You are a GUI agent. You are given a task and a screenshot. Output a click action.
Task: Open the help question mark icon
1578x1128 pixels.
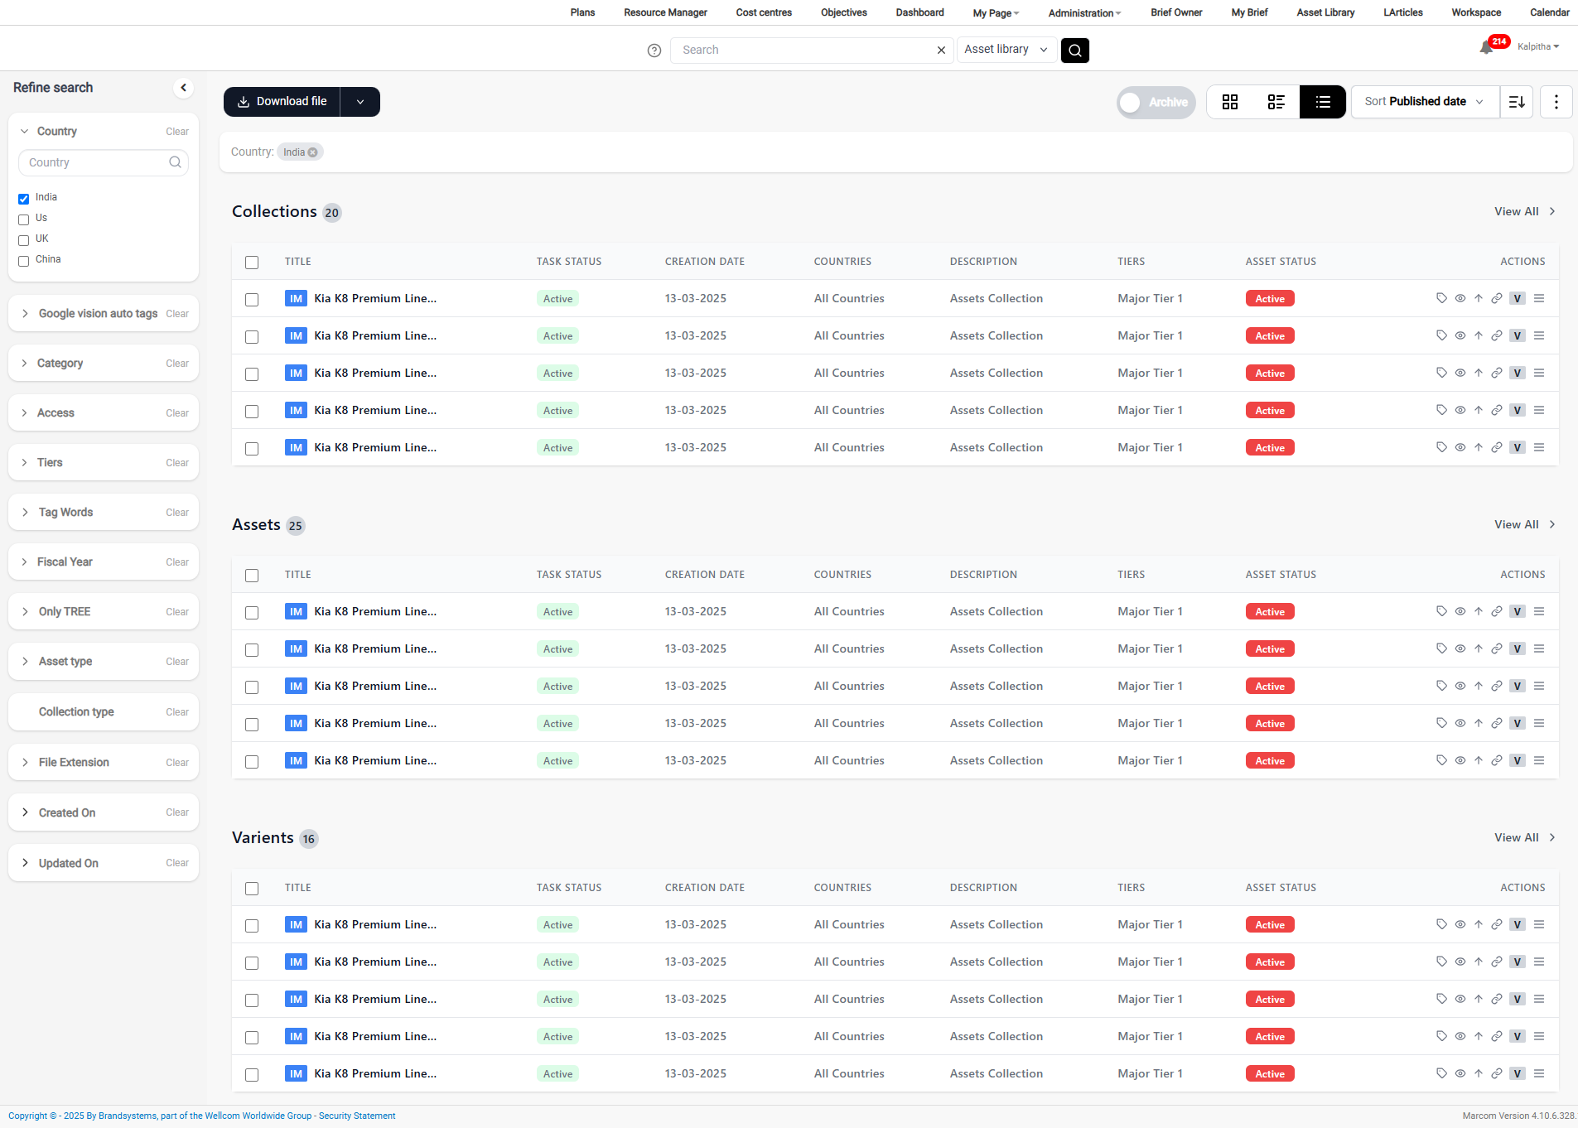654,51
